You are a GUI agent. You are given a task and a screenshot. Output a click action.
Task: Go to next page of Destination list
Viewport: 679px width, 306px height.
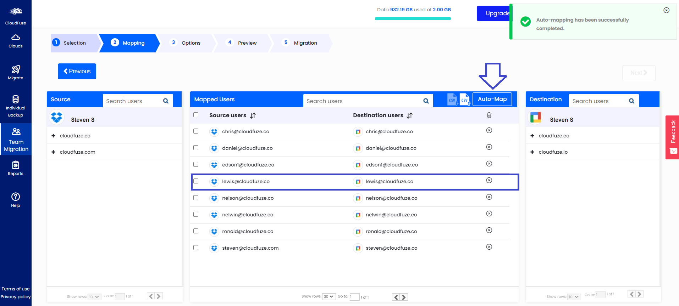click(639, 294)
